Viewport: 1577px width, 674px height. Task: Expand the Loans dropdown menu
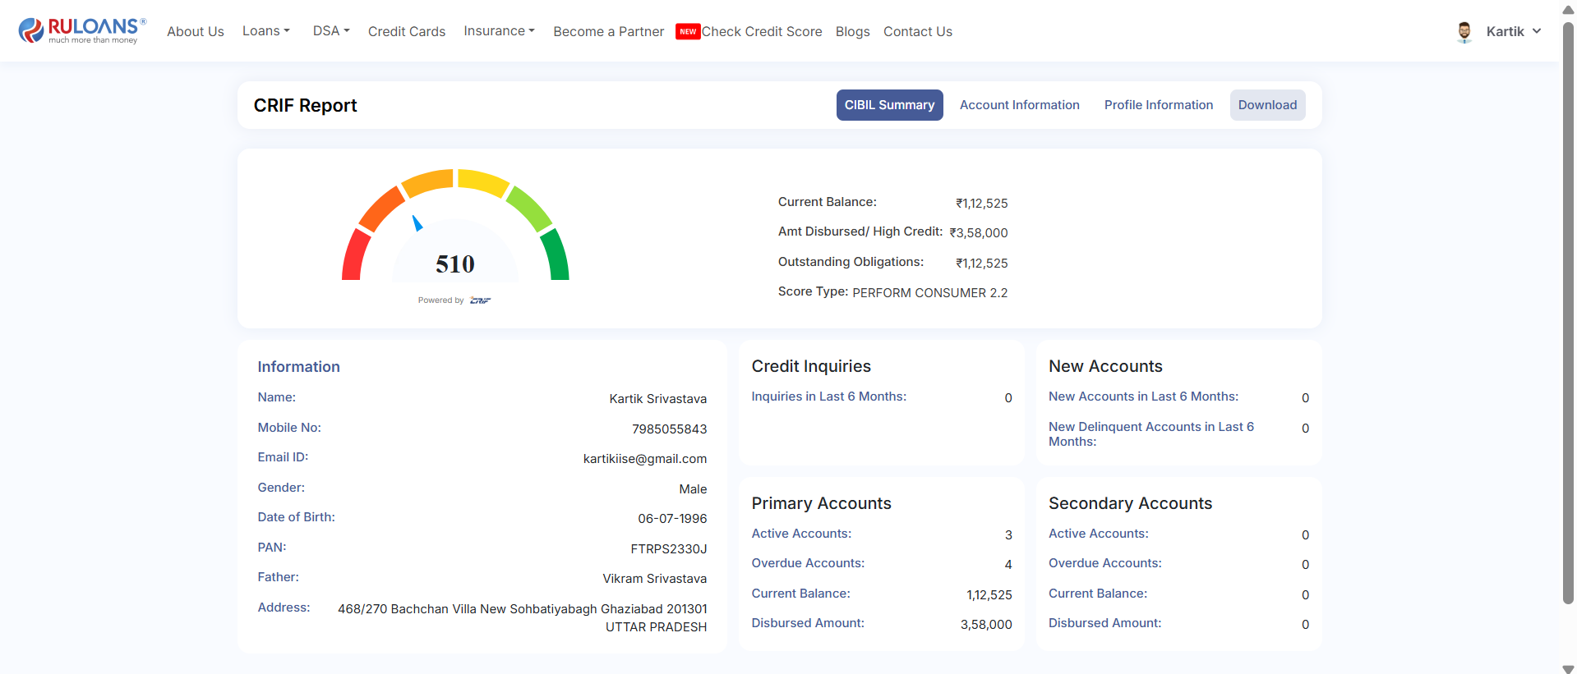click(265, 31)
